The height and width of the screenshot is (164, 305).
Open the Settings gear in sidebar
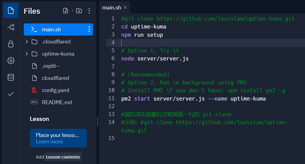(x=11, y=61)
